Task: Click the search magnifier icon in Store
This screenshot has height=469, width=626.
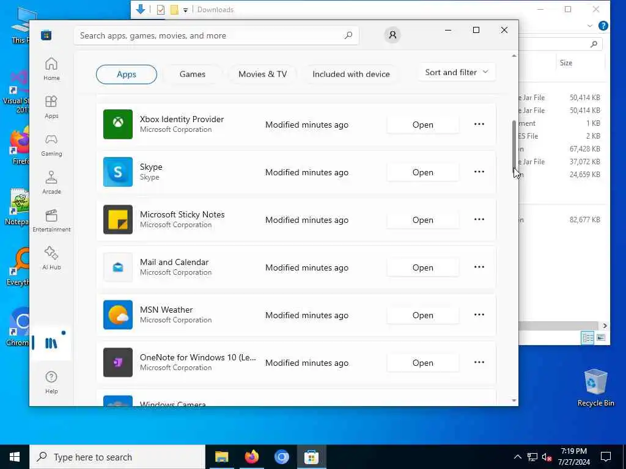Action: (x=348, y=35)
